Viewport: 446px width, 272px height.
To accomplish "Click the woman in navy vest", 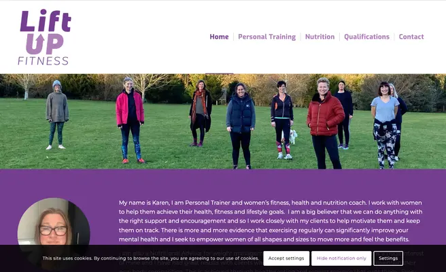I will [x=241, y=126].
